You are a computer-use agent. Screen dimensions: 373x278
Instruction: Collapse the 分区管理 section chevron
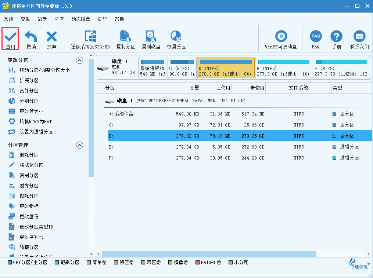[x=79, y=145]
